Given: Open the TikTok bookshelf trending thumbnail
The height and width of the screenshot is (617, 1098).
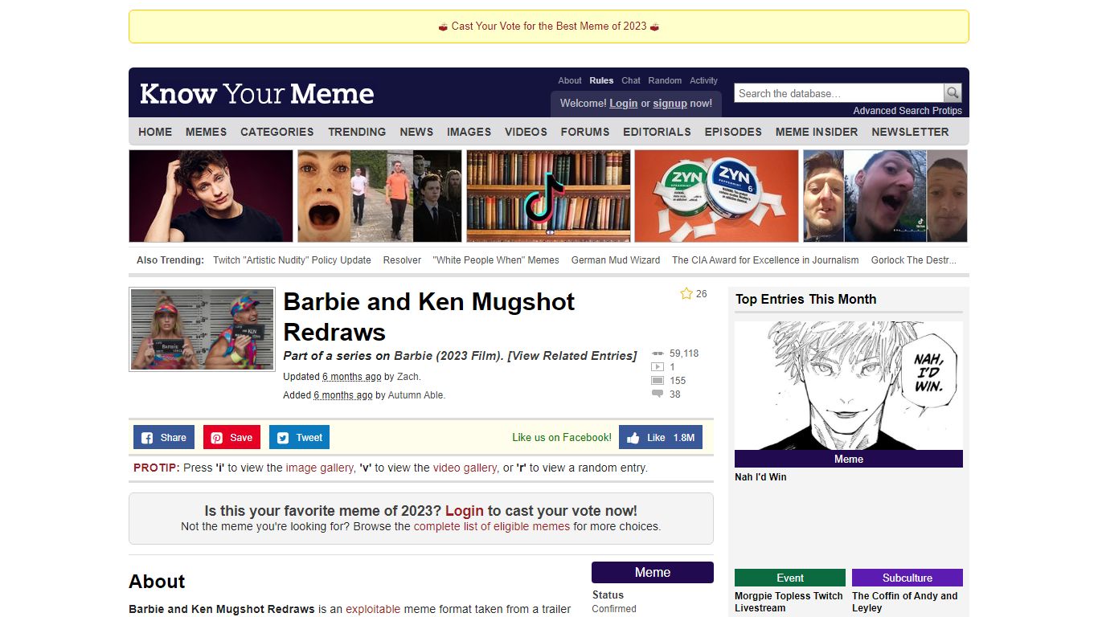Looking at the screenshot, I should click(x=548, y=196).
